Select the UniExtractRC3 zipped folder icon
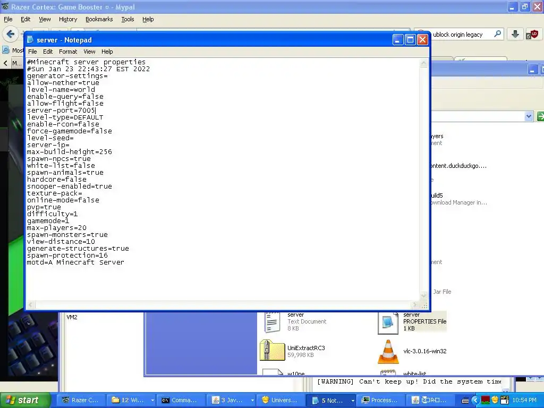This screenshot has width=544, height=408. pos(272,351)
